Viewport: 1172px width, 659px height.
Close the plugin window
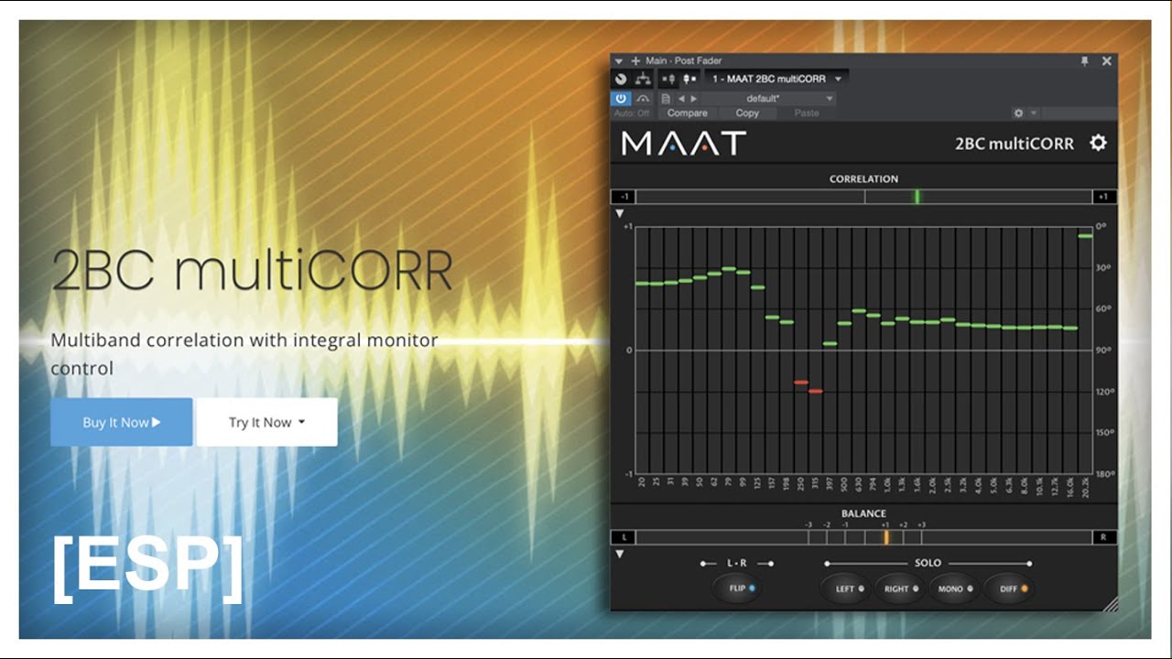[1107, 60]
